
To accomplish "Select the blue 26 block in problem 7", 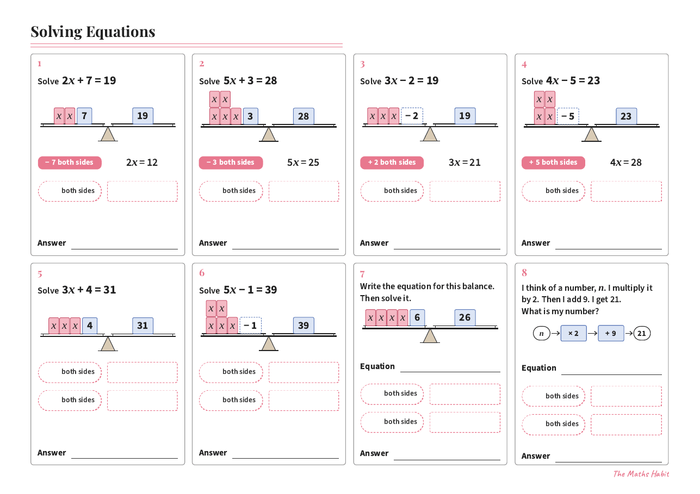I will (465, 317).
